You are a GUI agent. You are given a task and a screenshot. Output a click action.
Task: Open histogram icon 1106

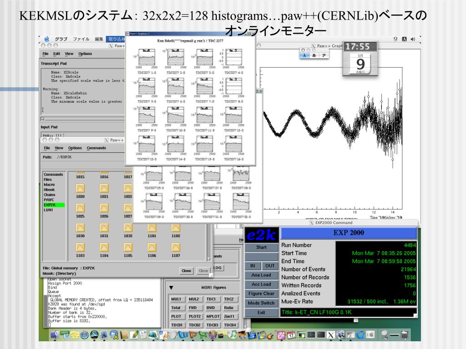point(152,248)
